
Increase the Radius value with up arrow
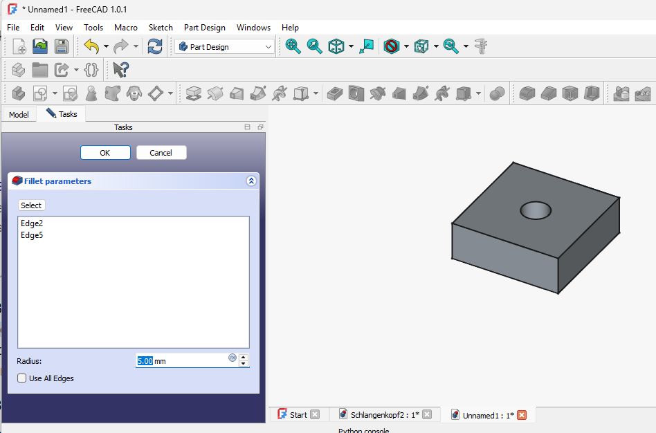(244, 357)
